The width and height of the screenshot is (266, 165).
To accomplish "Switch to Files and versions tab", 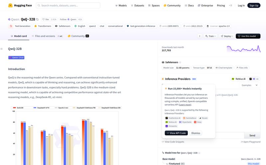I will click(x=47, y=36).
